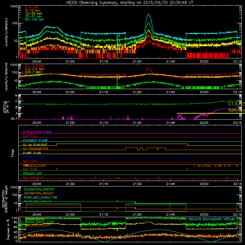
Task: Click the POSSIBLE_FLARE flag label
Action: tap(35, 141)
